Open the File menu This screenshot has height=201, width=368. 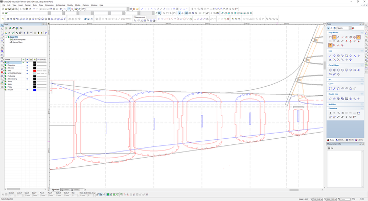[4, 5]
